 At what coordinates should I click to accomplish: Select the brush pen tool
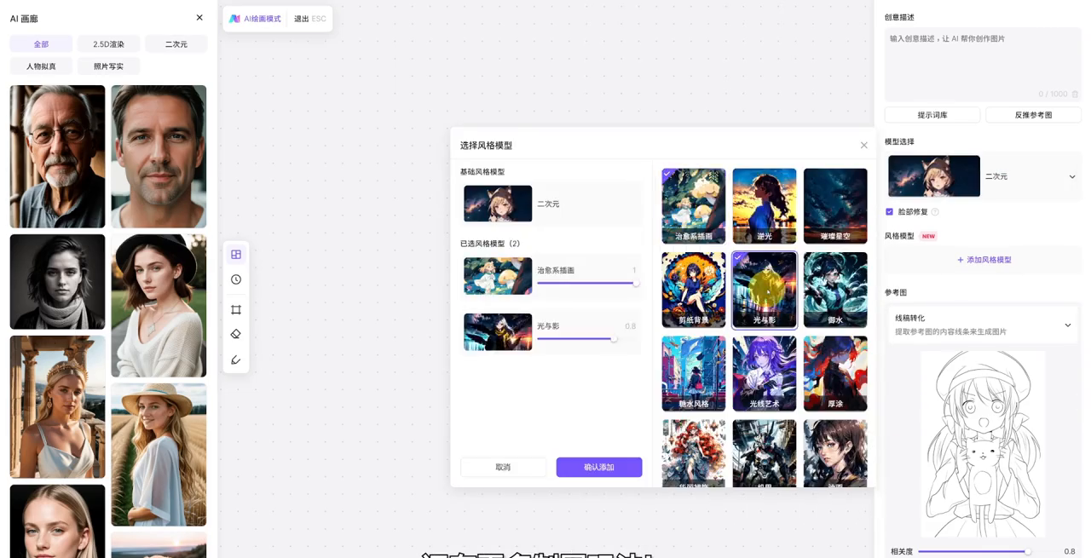[236, 360]
